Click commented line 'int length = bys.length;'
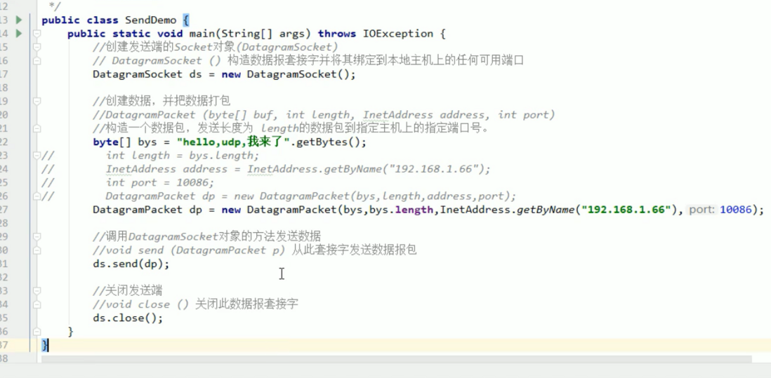Image resolution: width=771 pixels, height=378 pixels. (183, 156)
